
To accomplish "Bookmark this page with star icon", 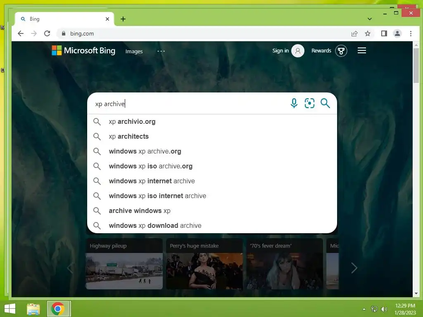I will coord(367,33).
